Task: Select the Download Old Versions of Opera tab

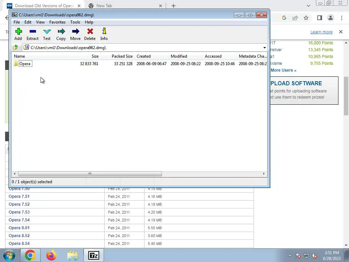Action: point(44,6)
